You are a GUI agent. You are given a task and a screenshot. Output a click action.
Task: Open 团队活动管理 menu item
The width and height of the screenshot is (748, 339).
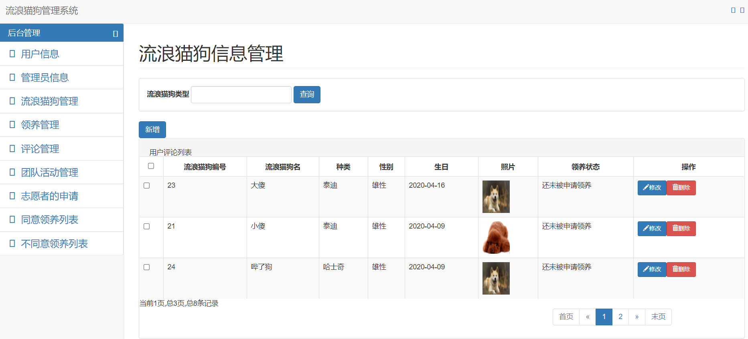pos(62,172)
